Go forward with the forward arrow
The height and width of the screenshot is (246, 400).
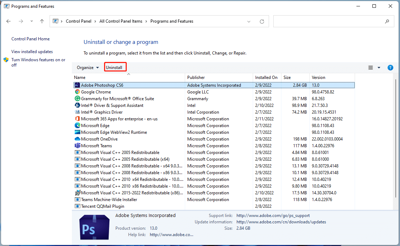tap(21, 21)
